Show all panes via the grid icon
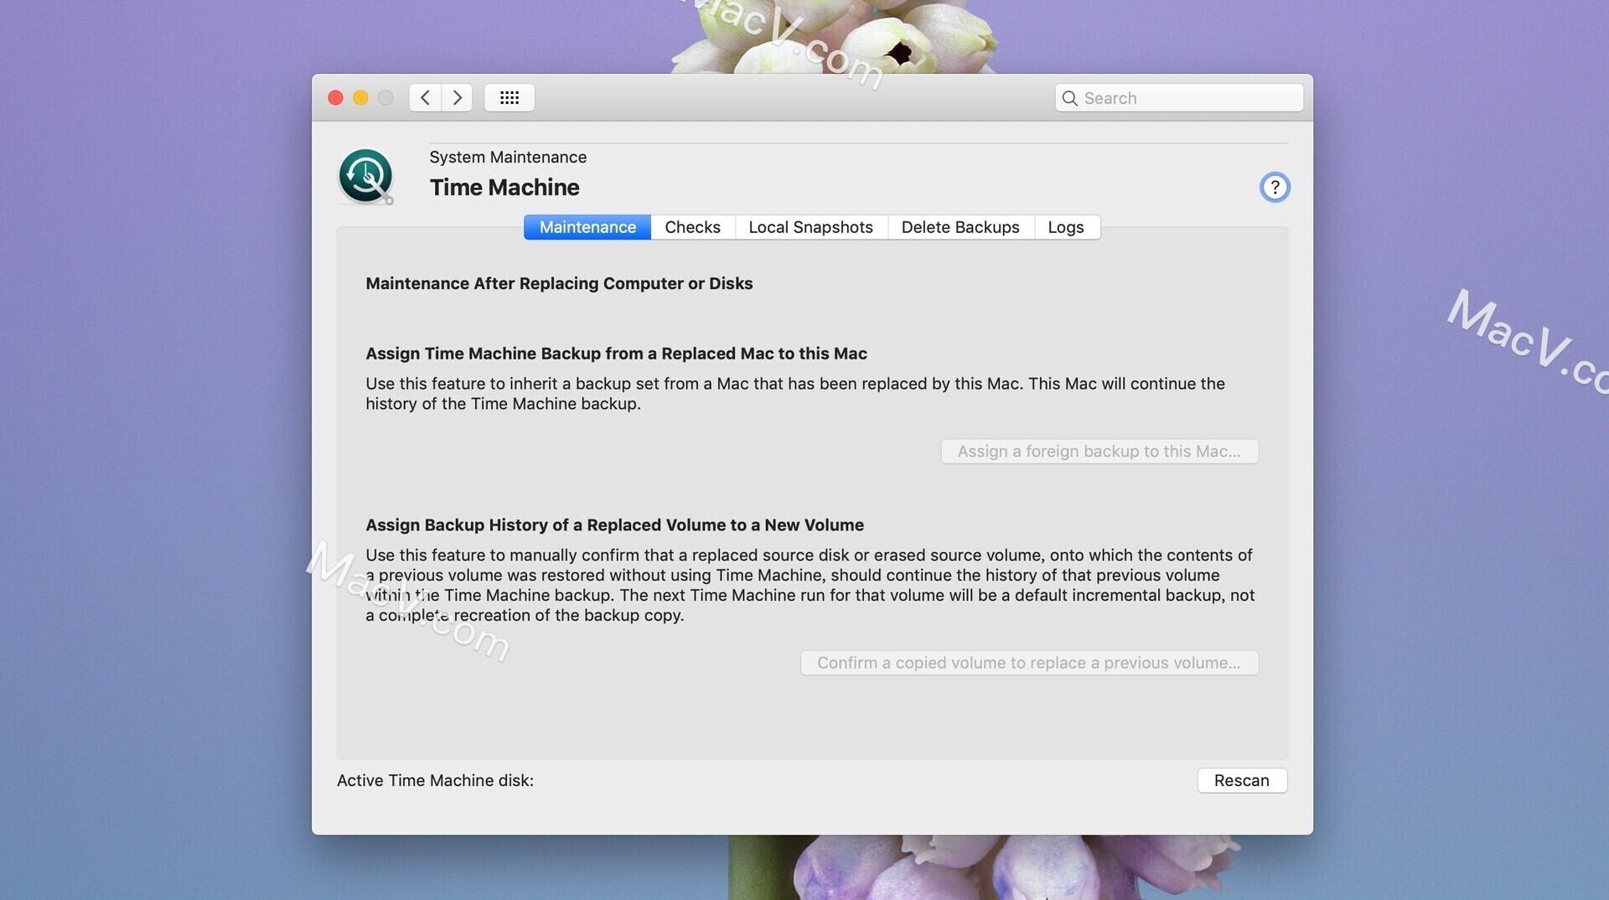 510,97
